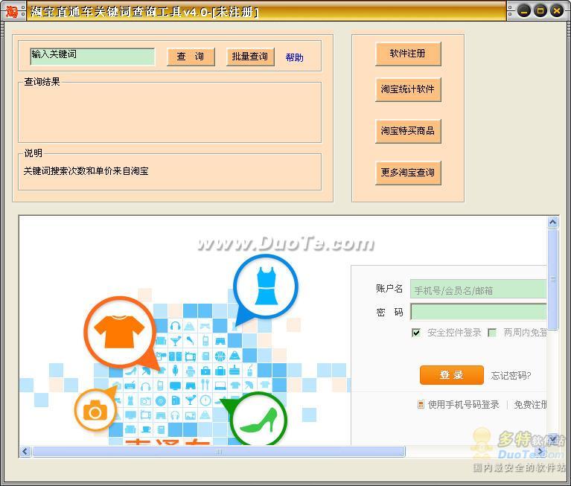
Task: Open 淘宝特买商品 button
Action: (x=408, y=131)
